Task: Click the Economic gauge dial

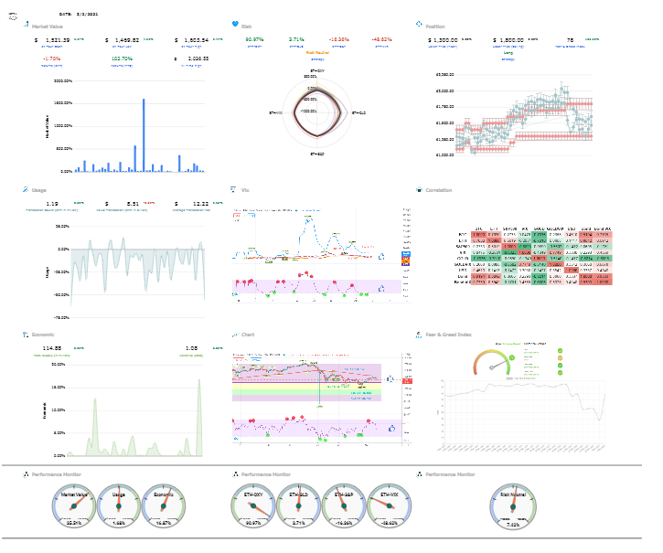Action: 164,506
